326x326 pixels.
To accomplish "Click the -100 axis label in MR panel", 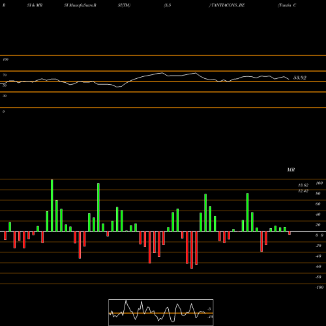I will 319,288.
